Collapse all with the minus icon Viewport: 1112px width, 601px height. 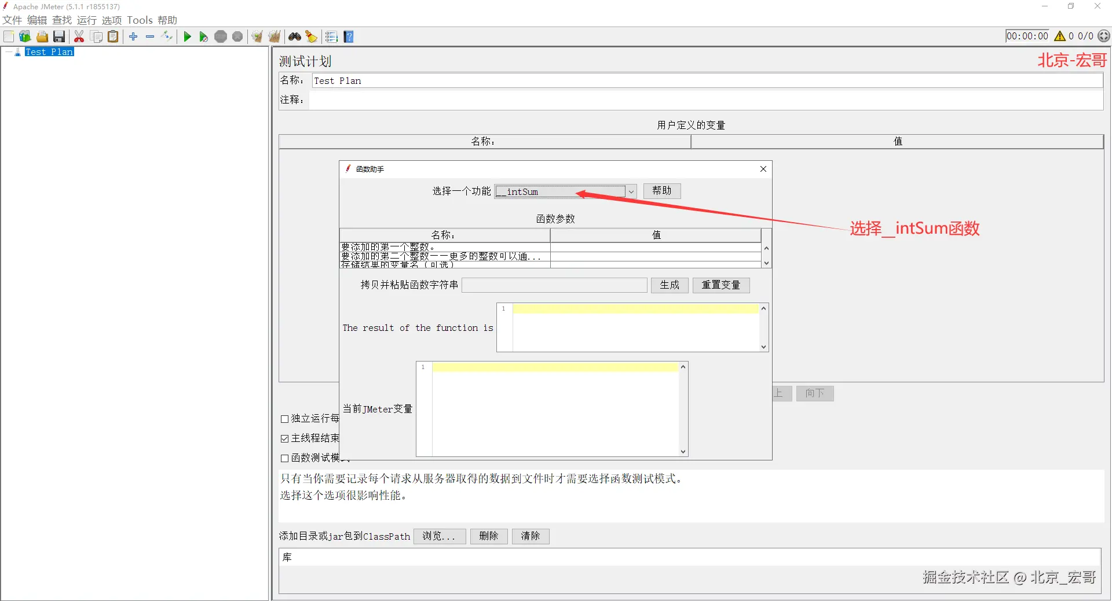pos(150,36)
